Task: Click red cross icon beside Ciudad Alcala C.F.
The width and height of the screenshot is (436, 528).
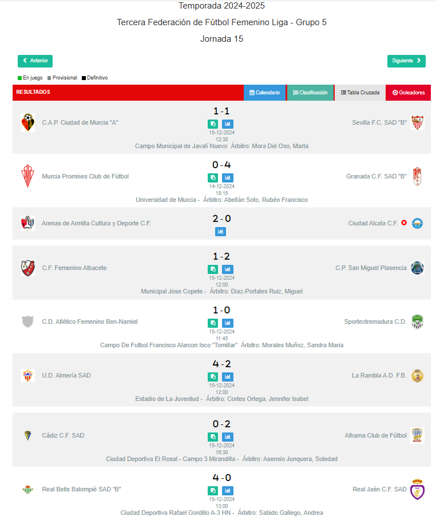Action: coord(404,223)
